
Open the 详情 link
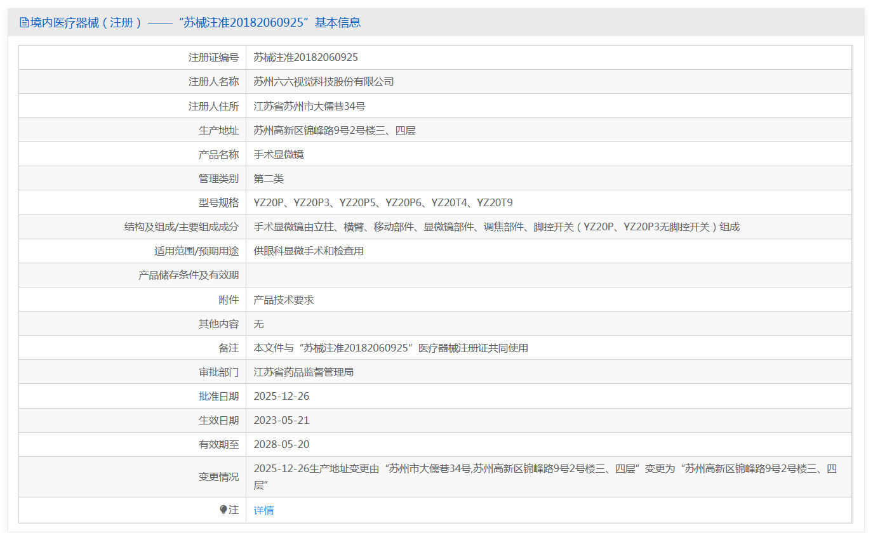tap(263, 510)
